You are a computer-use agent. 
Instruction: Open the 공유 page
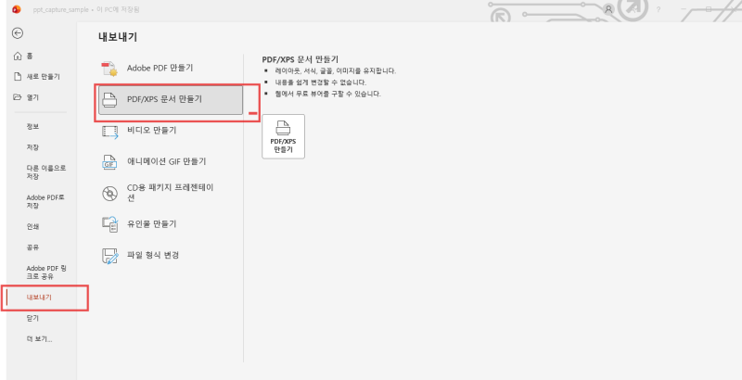[32, 247]
